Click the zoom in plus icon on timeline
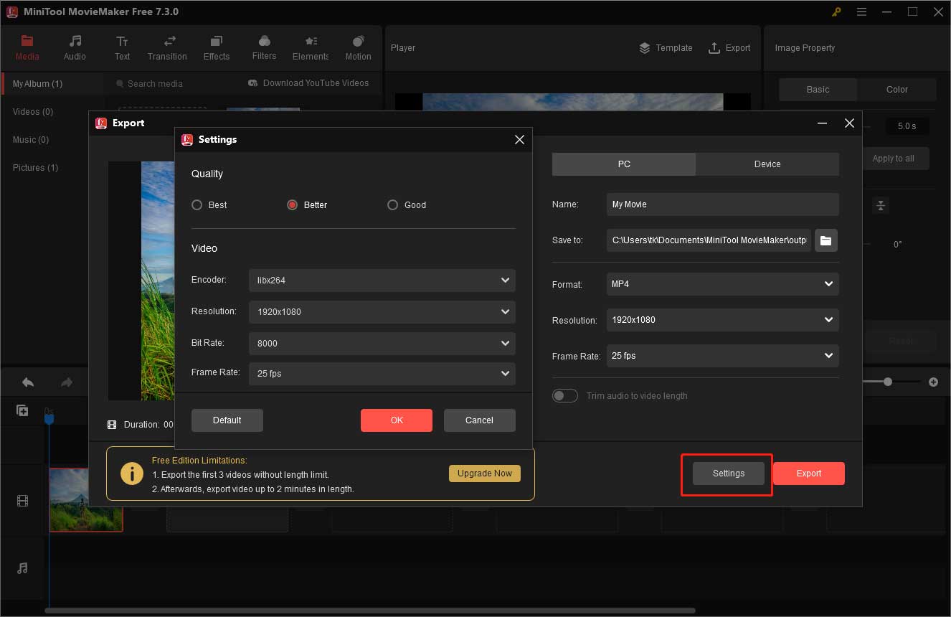 tap(933, 382)
